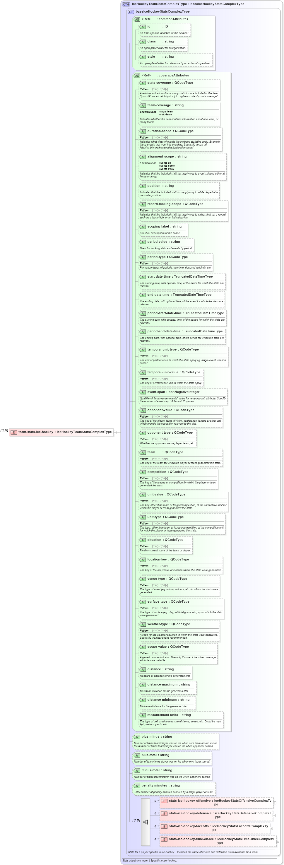284x865 pixels.
Task: Click the A icon of event-span
Action: [x=143, y=392]
